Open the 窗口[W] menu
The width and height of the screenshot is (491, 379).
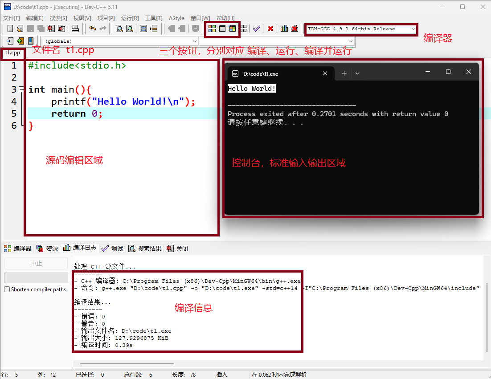[x=200, y=18]
